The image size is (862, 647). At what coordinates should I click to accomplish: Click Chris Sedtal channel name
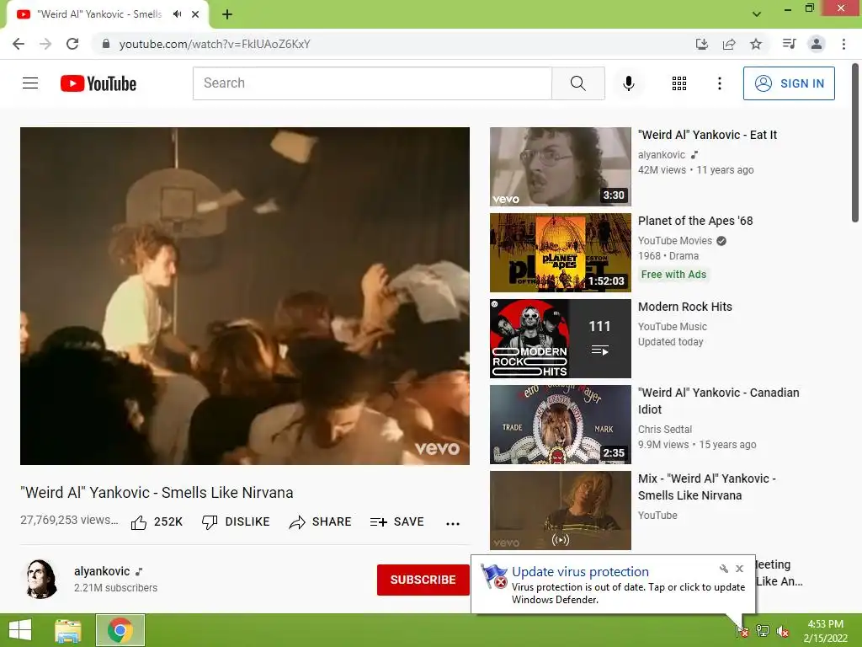point(665,429)
